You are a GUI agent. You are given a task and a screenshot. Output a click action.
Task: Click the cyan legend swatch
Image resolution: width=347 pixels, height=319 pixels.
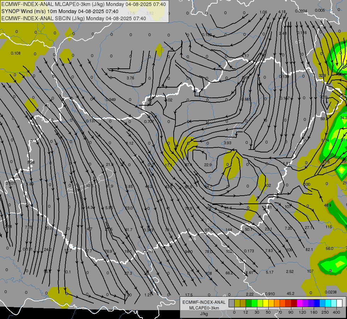(328, 303)
